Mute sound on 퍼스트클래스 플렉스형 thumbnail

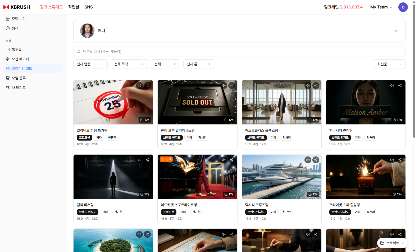pos(308,85)
